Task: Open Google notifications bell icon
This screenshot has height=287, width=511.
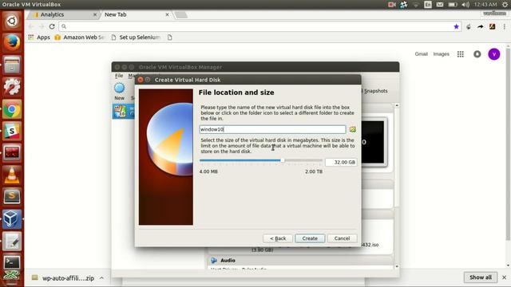Action: tap(477, 54)
